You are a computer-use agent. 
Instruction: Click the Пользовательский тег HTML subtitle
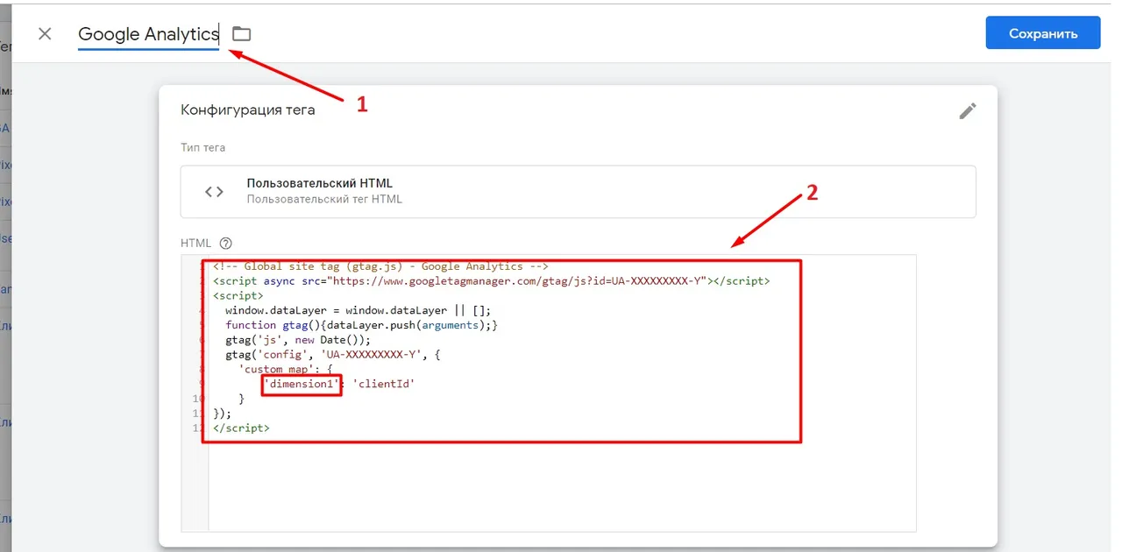tap(324, 199)
